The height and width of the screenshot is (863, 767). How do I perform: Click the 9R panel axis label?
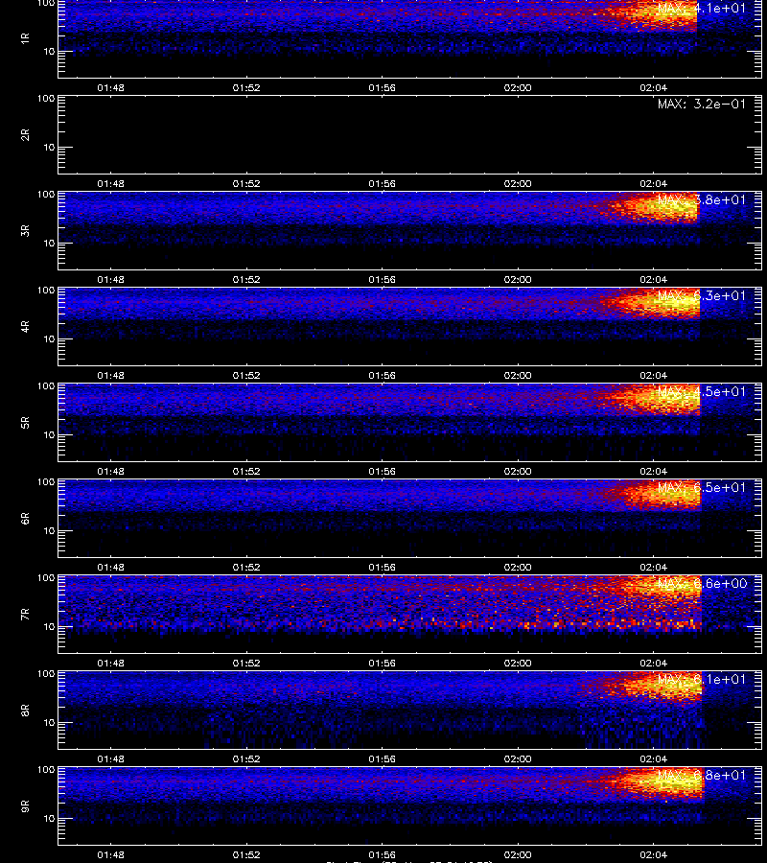[25, 806]
